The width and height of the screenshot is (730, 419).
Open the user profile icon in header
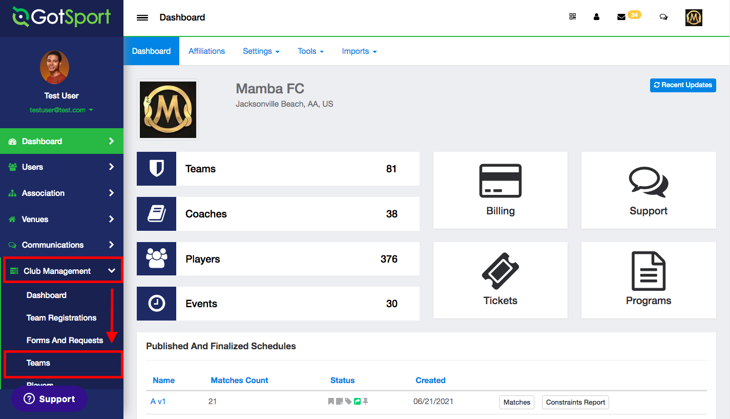[596, 16]
